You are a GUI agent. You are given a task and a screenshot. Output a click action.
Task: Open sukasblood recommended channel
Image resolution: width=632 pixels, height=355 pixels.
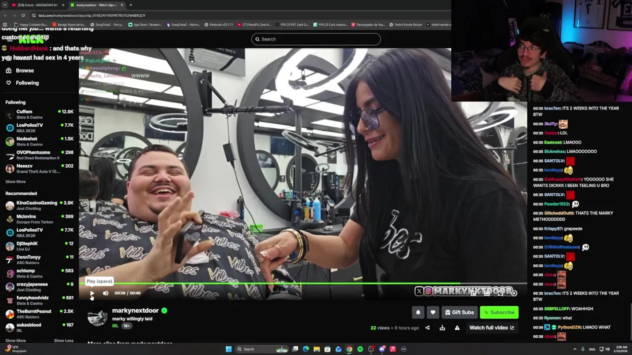pyautogui.click(x=39, y=327)
